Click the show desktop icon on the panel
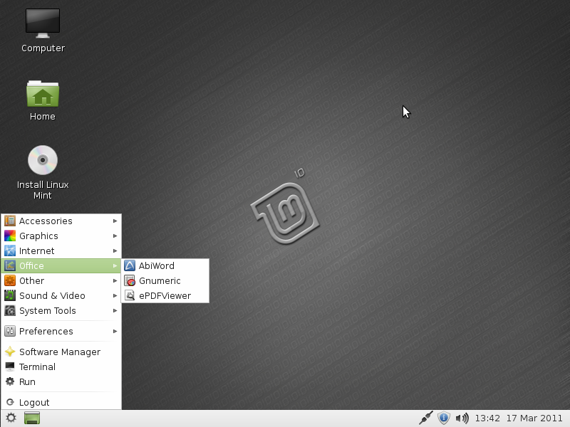 (32, 418)
